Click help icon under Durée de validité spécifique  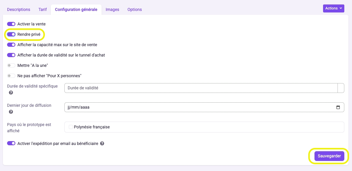[11, 93]
